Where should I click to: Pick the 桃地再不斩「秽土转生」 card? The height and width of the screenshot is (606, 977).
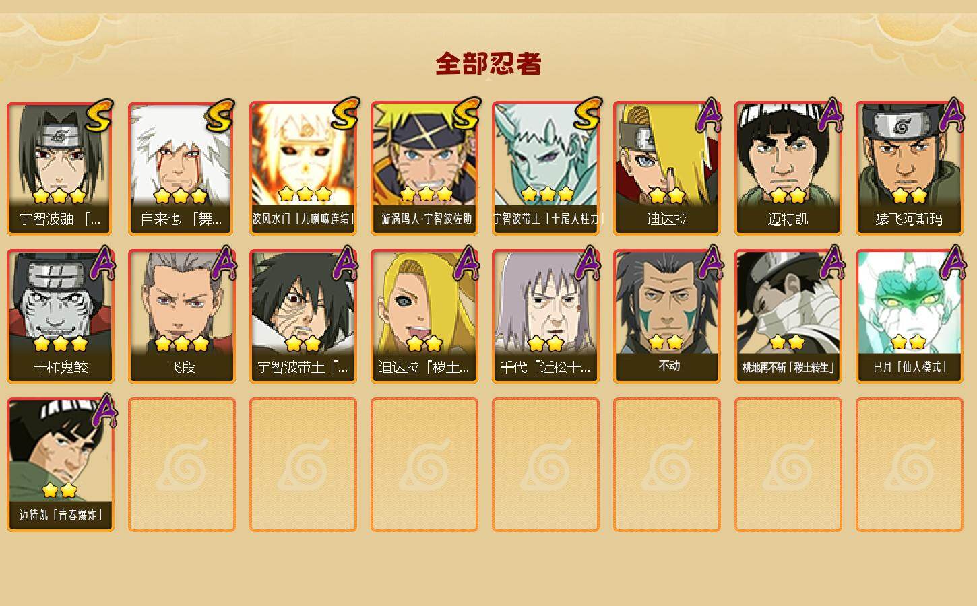coord(788,316)
